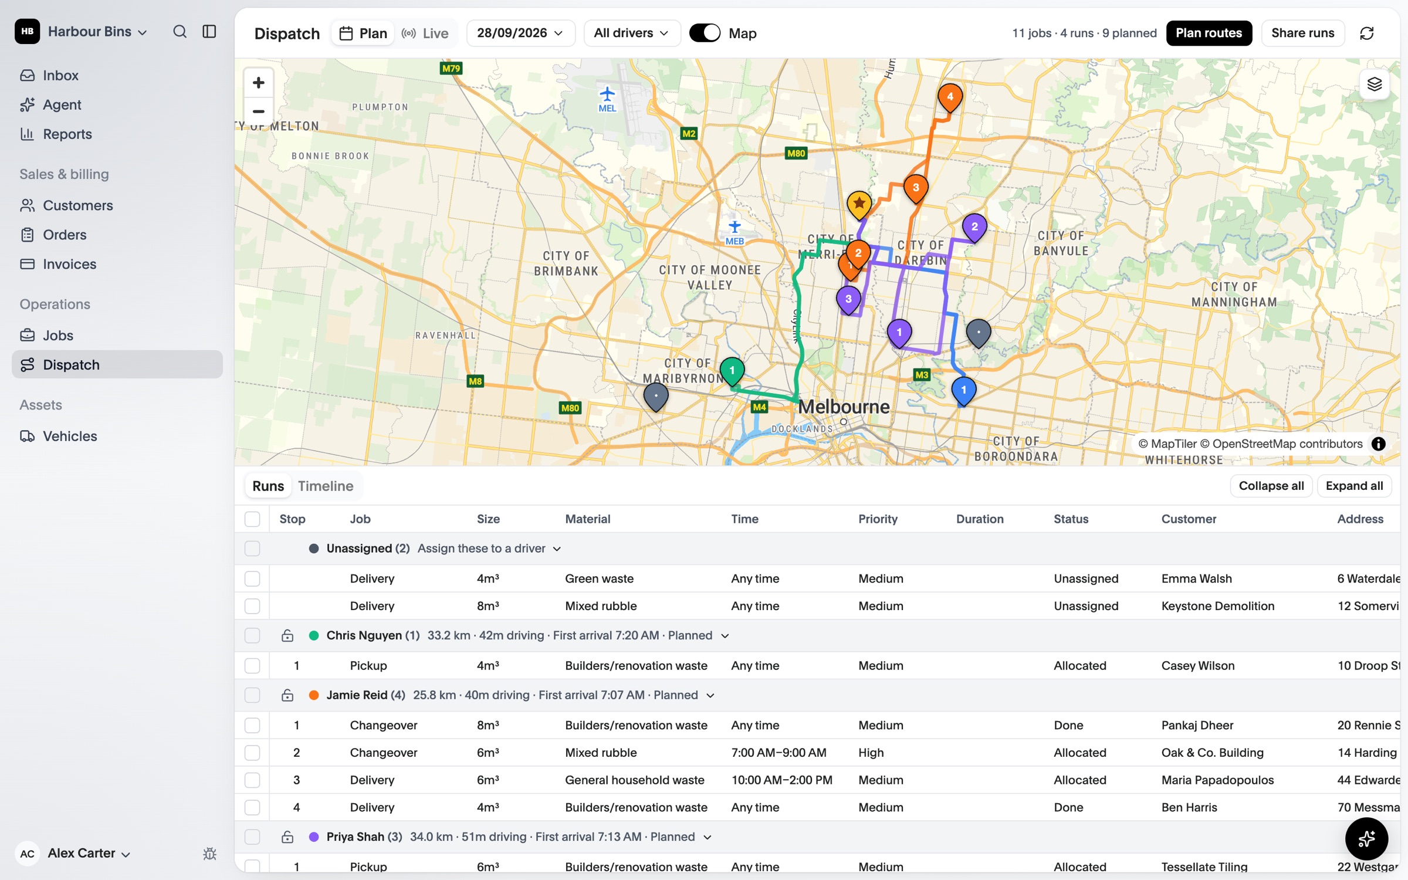Select green stop 1 marker on map

click(x=732, y=371)
